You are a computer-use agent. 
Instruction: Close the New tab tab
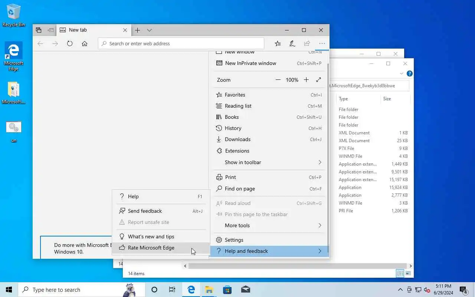125,30
